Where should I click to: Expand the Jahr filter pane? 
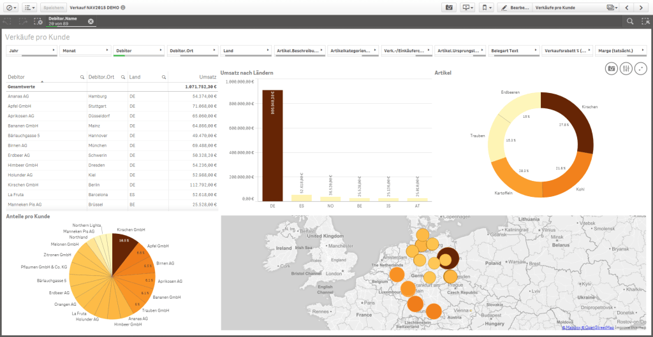point(31,50)
